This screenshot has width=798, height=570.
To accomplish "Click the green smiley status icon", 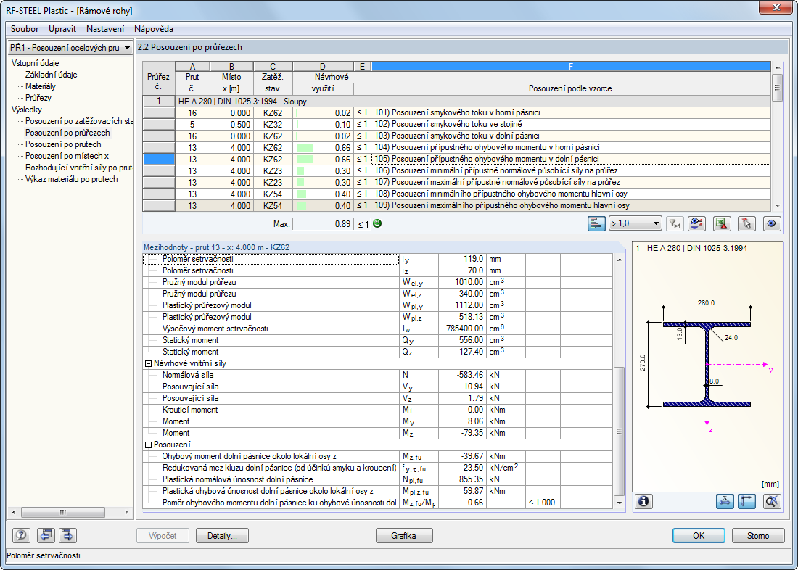I will tap(377, 223).
